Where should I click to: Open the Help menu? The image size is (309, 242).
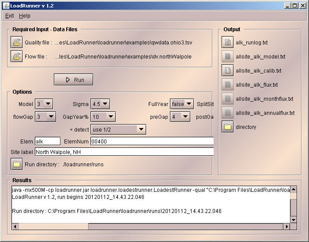[x=25, y=16]
